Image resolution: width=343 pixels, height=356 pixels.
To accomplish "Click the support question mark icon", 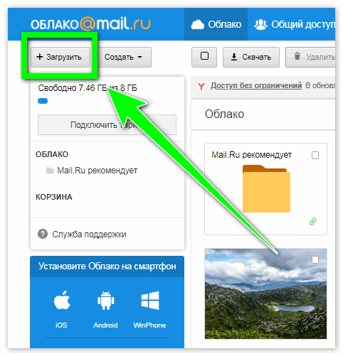I will [43, 234].
